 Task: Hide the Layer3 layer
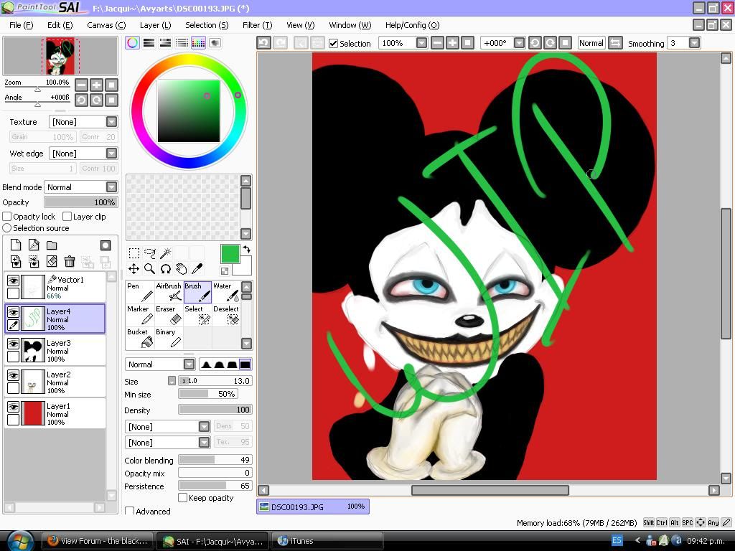13,344
